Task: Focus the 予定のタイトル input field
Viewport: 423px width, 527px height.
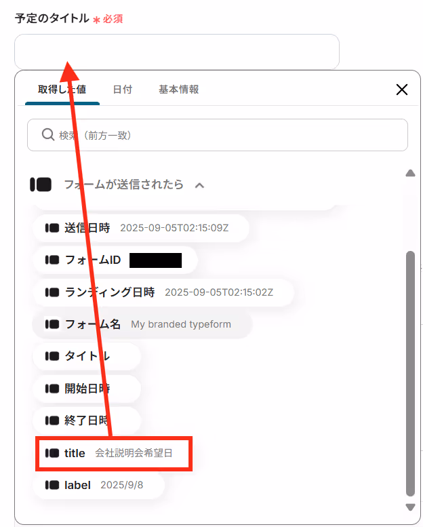Action: click(177, 52)
